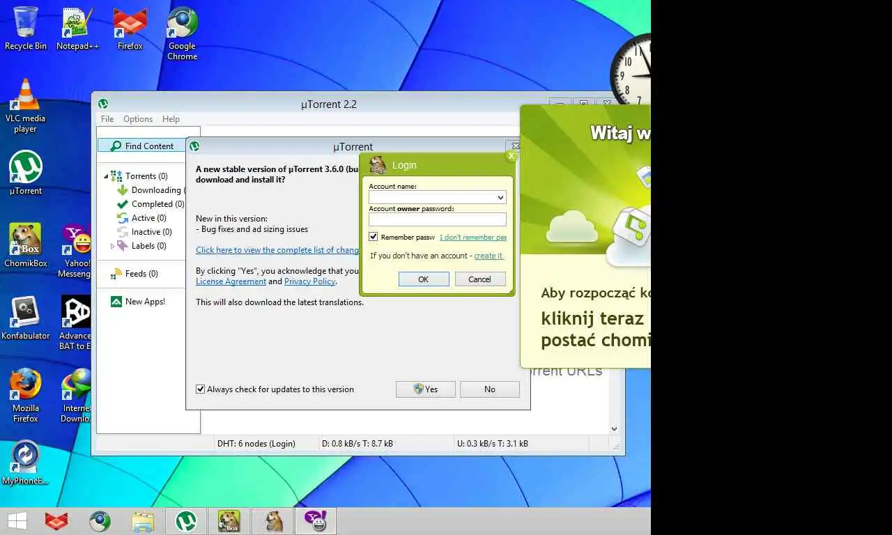Open the 'I don't remember password' link
This screenshot has height=535, width=892.
click(473, 238)
